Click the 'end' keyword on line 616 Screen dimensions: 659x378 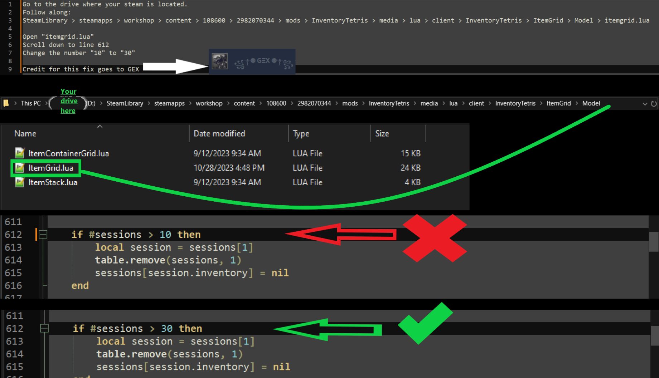click(80, 286)
